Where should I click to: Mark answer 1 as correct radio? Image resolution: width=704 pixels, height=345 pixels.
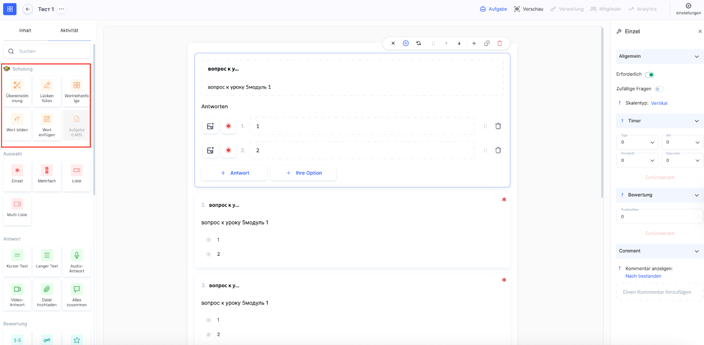pos(228,126)
